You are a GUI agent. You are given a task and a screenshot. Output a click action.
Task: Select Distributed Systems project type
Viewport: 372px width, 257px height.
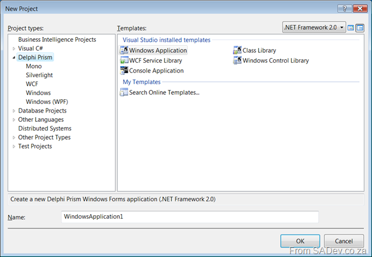click(45, 128)
